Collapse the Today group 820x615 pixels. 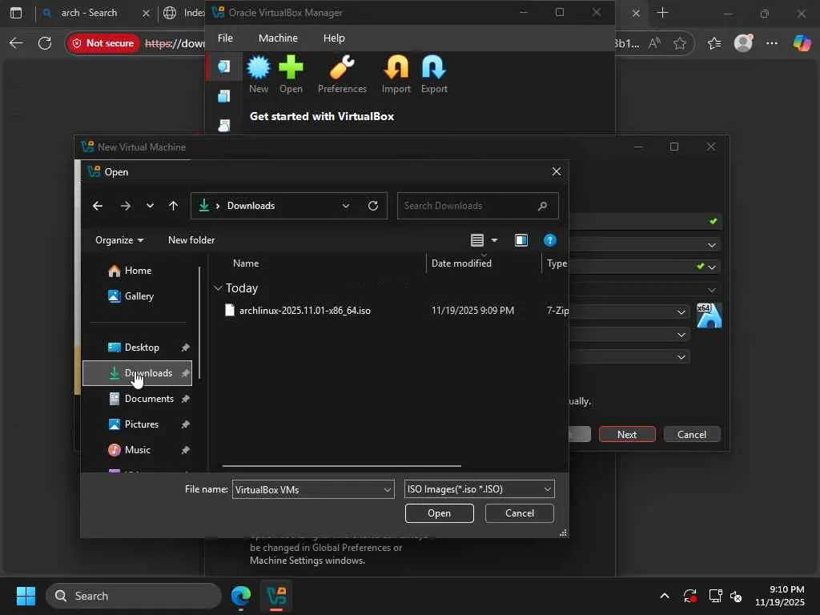218,288
